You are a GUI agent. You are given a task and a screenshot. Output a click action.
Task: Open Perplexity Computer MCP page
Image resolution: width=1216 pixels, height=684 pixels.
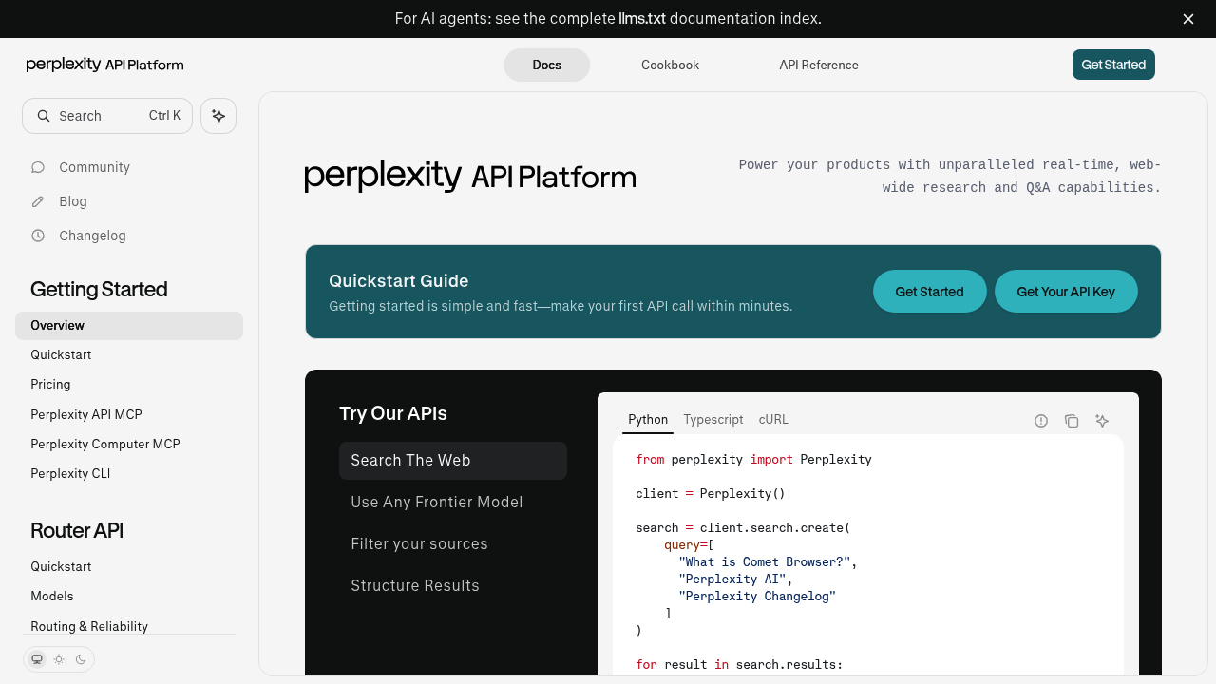129,445
